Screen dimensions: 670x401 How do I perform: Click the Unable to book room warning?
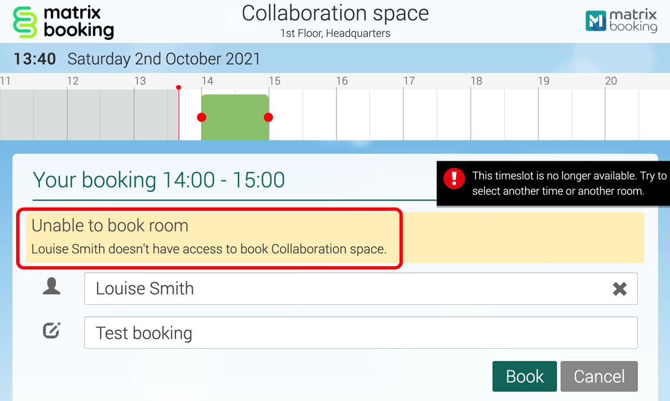pos(209,237)
